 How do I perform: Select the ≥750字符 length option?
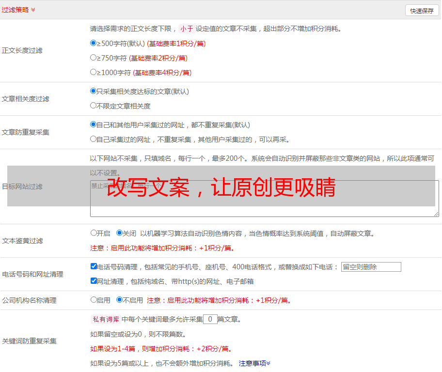coord(94,58)
